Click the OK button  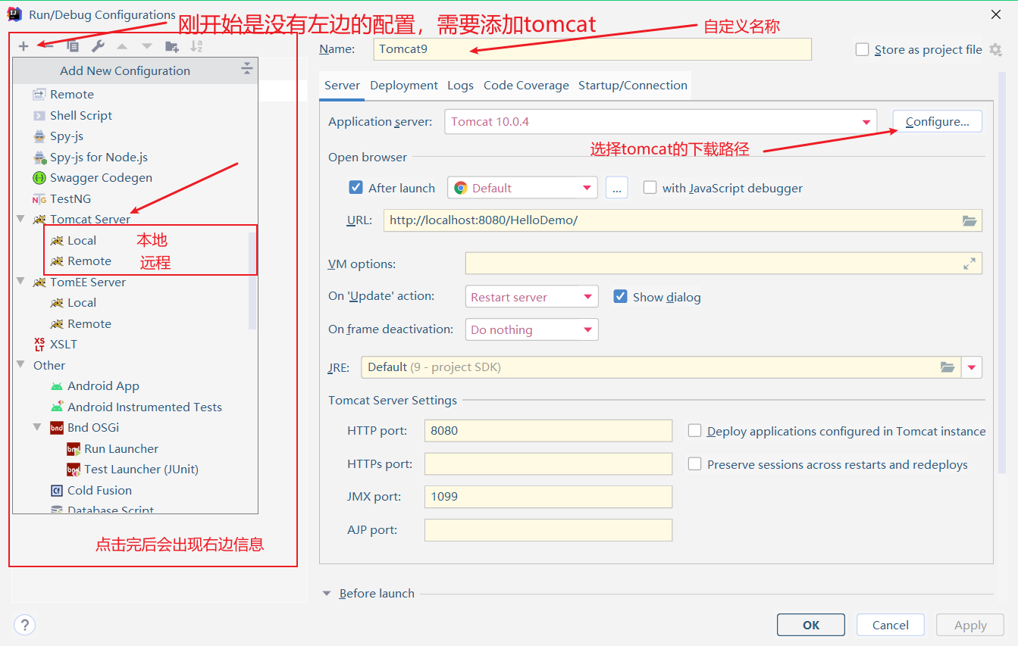click(811, 625)
